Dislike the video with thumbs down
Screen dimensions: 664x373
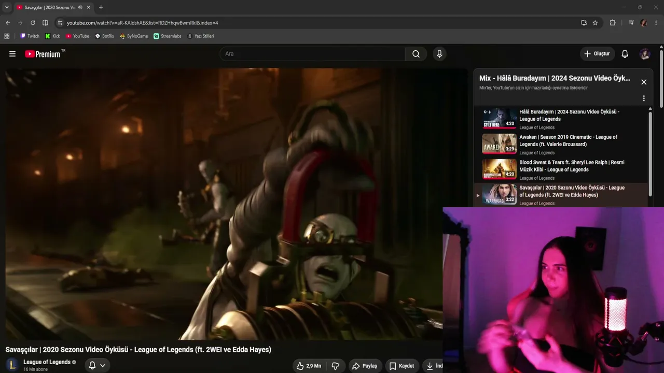[335, 366]
